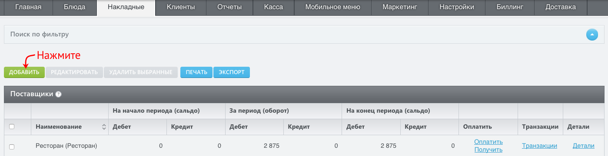Open the Клиенты tab
Viewport: 608px width, 156px height.
(x=181, y=7)
